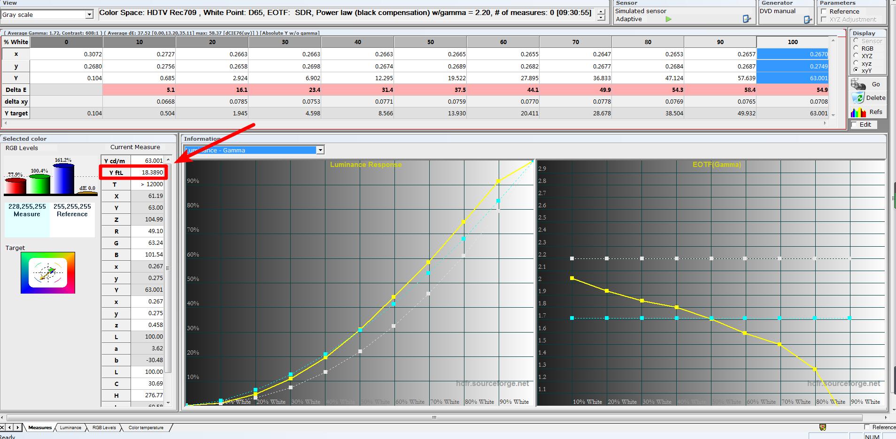Toggle the XYZ Adjustment checkbox
The height and width of the screenshot is (439, 896).
click(824, 19)
